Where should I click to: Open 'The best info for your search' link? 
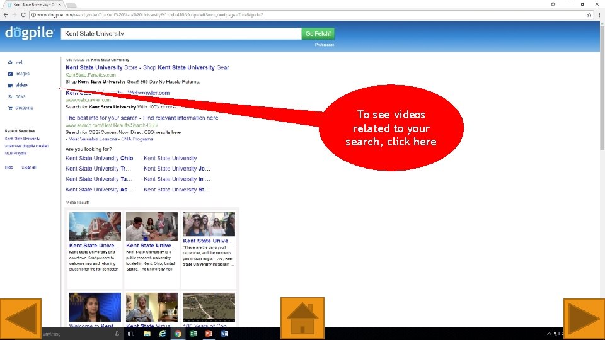pyautogui.click(x=142, y=118)
